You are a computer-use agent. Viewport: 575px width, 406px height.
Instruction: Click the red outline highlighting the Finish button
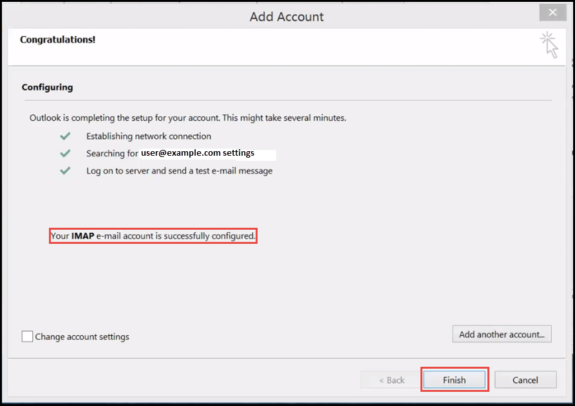(x=455, y=380)
